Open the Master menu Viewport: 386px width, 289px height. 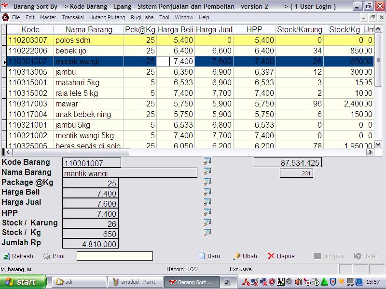[x=48, y=17]
